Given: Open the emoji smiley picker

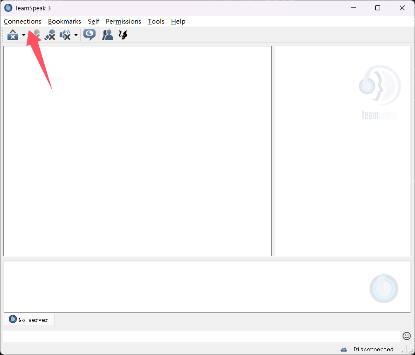Looking at the screenshot, I should tap(406, 336).
